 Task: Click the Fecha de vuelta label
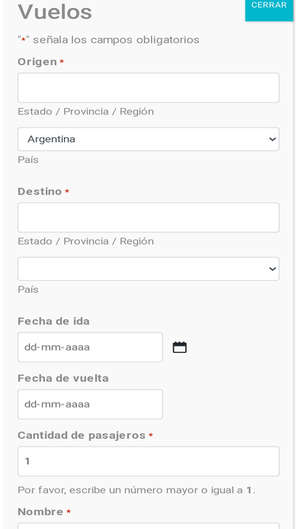coord(63,378)
